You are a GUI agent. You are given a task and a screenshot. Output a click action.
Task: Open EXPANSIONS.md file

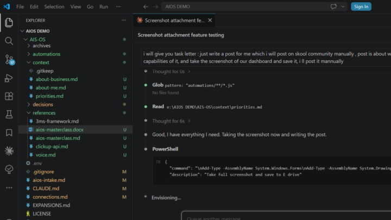[51, 205]
